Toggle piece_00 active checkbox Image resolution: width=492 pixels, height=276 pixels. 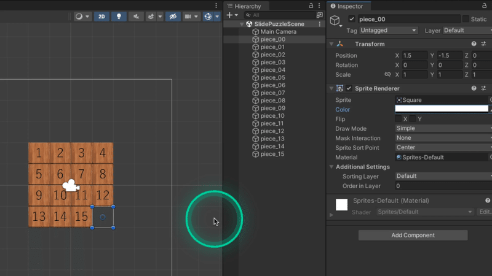pos(351,19)
